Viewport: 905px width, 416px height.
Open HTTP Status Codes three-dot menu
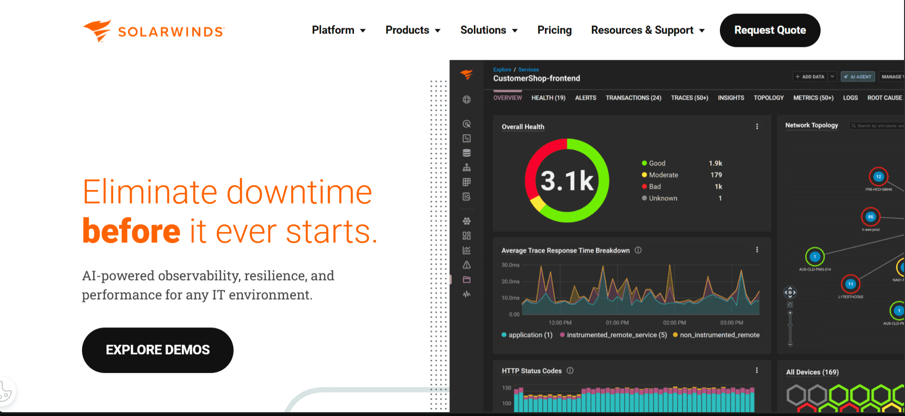click(757, 371)
